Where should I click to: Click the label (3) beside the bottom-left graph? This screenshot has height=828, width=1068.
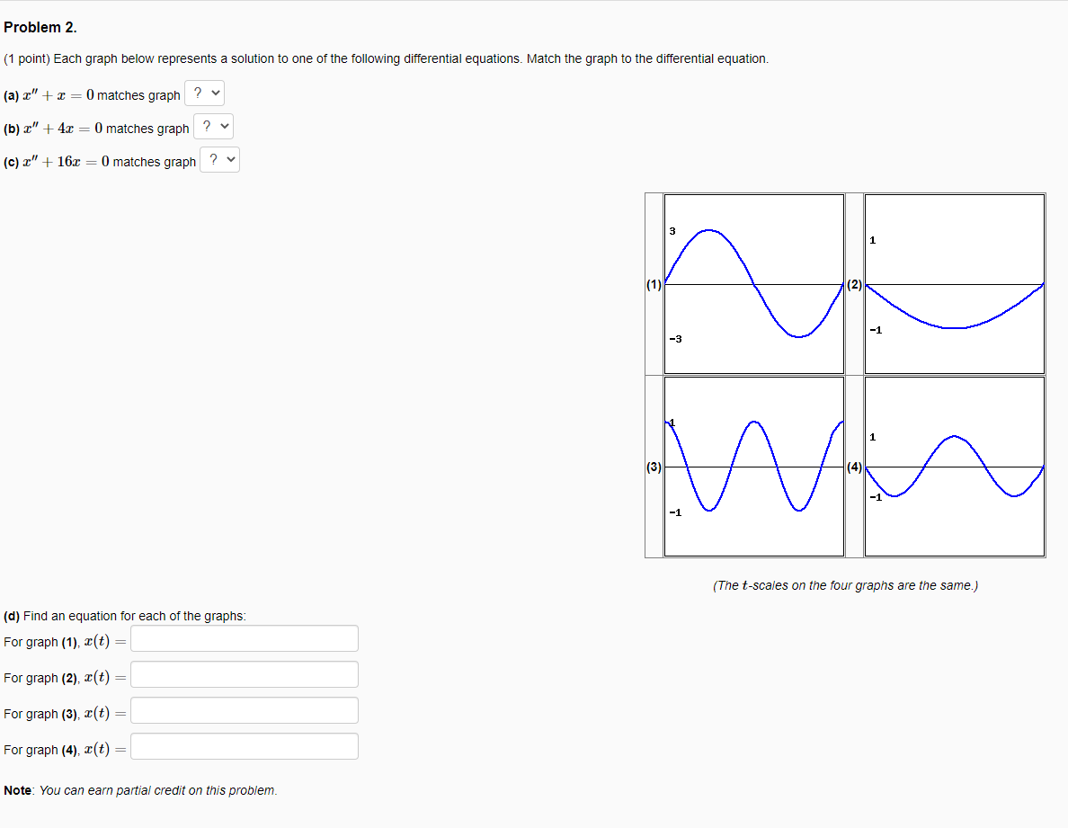click(654, 467)
